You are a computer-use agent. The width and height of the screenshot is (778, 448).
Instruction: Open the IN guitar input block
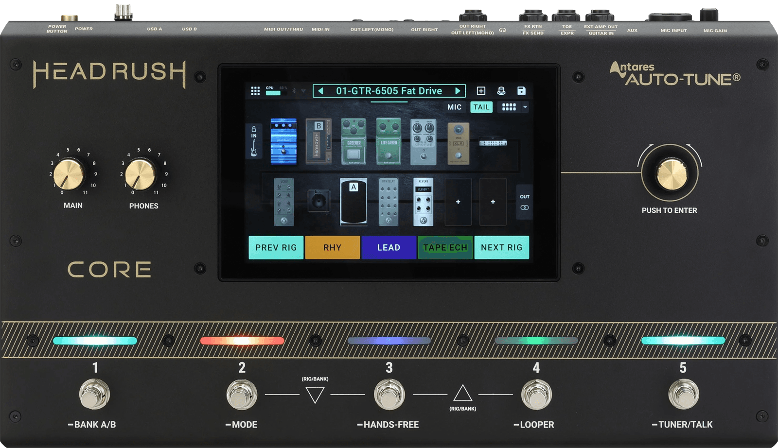coord(254,141)
